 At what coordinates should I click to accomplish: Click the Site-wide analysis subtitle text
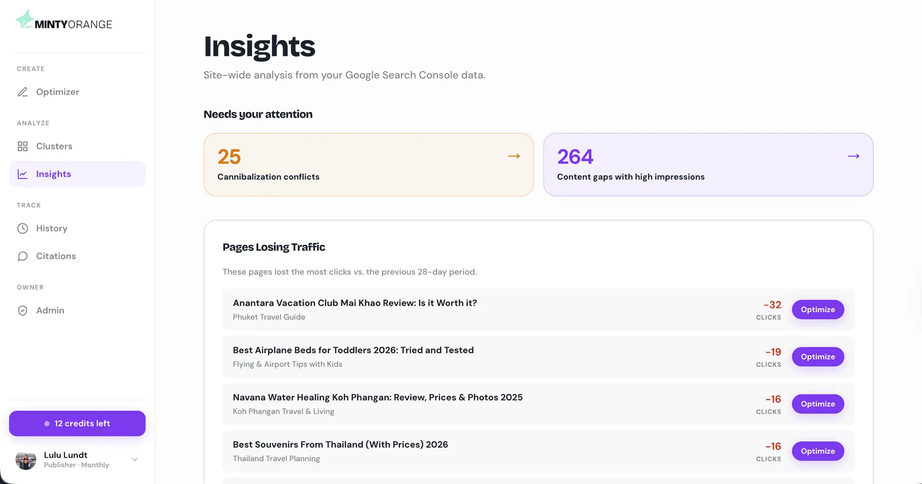344,75
